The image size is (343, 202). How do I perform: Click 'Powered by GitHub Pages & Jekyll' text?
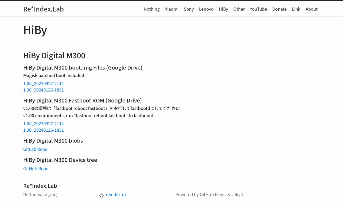coord(209,195)
